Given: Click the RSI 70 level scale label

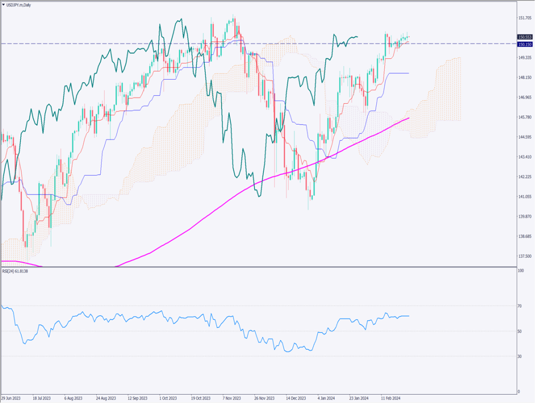Looking at the screenshot, I should pos(519,306).
